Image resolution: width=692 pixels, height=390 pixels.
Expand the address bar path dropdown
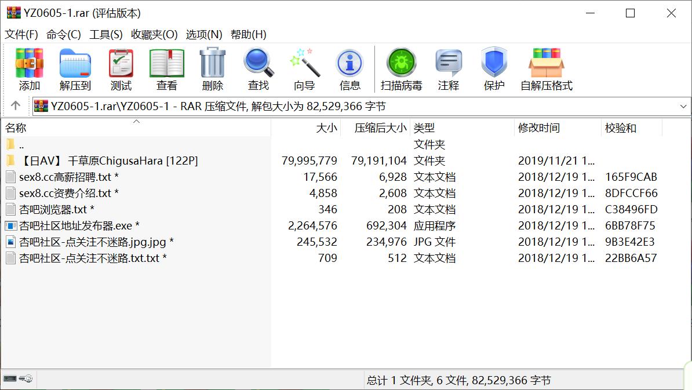pyautogui.click(x=683, y=106)
